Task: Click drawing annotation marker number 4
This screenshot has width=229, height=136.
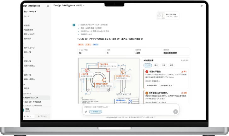Action: (x=104, y=80)
